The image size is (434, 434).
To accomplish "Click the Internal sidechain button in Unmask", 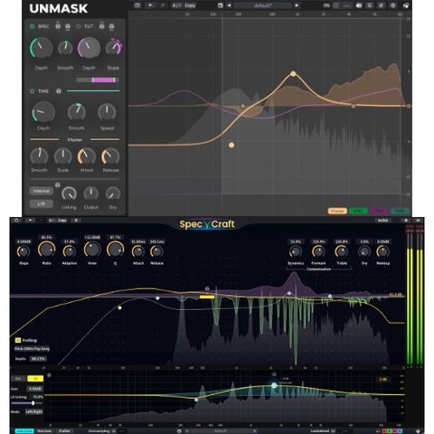I will [x=42, y=191].
